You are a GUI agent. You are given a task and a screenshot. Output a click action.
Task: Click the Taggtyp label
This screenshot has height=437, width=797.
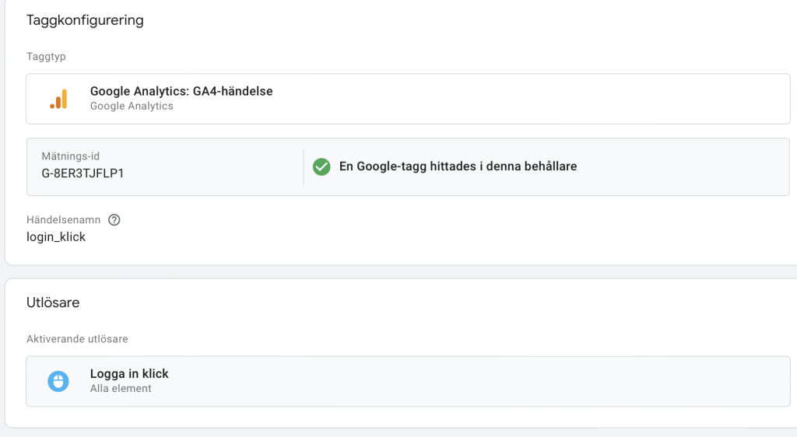(x=46, y=56)
